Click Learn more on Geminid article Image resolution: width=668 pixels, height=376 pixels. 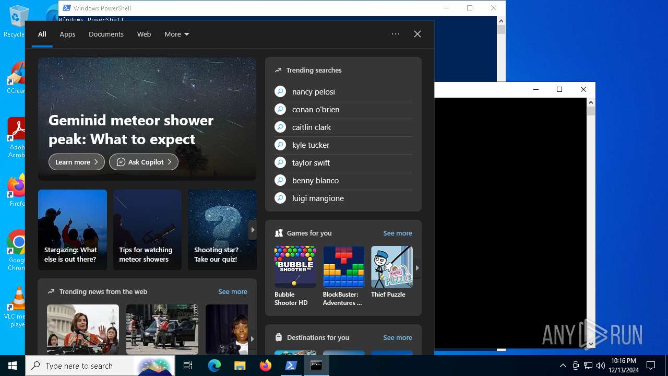[x=77, y=162]
